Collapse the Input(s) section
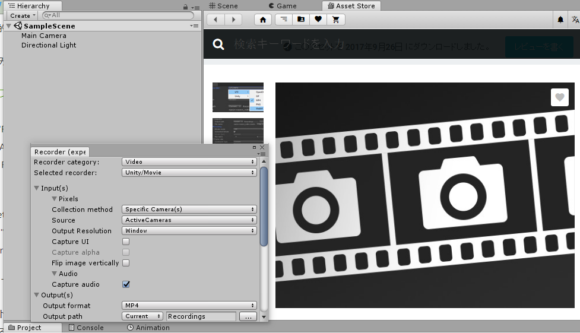This screenshot has width=580, height=333. [37, 188]
